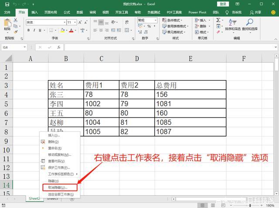Click the formula bar input field
Viewport: 279px width, 208px height.
tap(169, 47)
